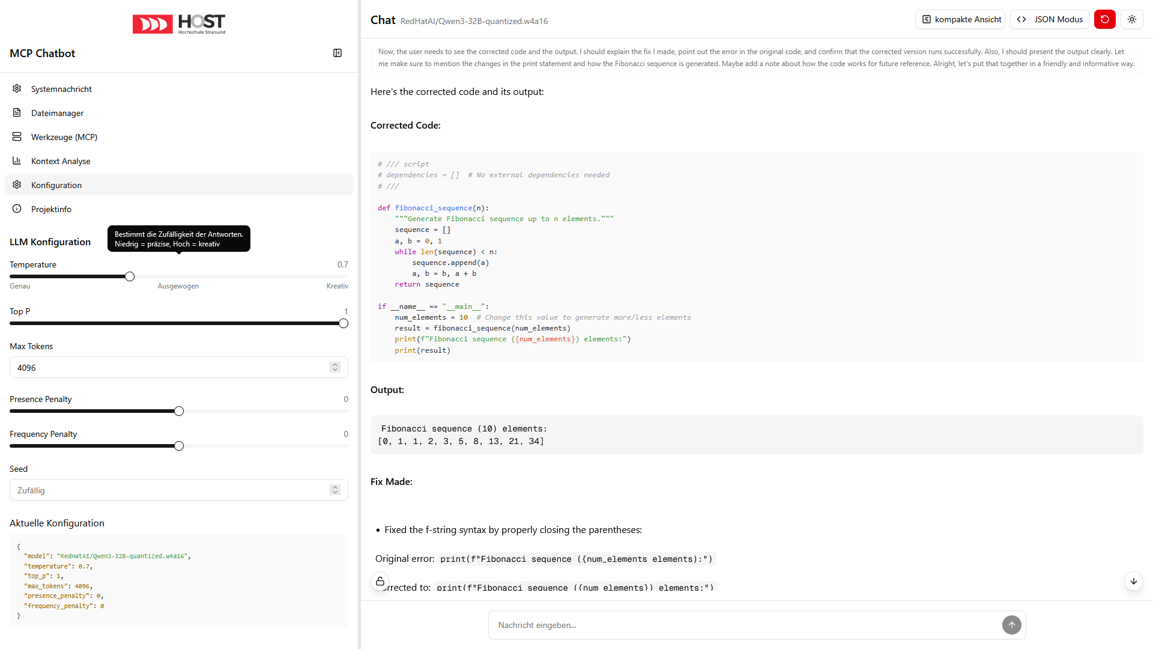This screenshot has height=649, width=1153.
Task: Increase Max Tokens using the stepper arrows
Action: click(x=335, y=364)
